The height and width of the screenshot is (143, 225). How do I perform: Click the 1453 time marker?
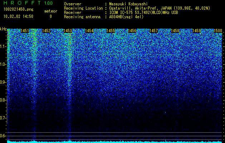[68, 31]
